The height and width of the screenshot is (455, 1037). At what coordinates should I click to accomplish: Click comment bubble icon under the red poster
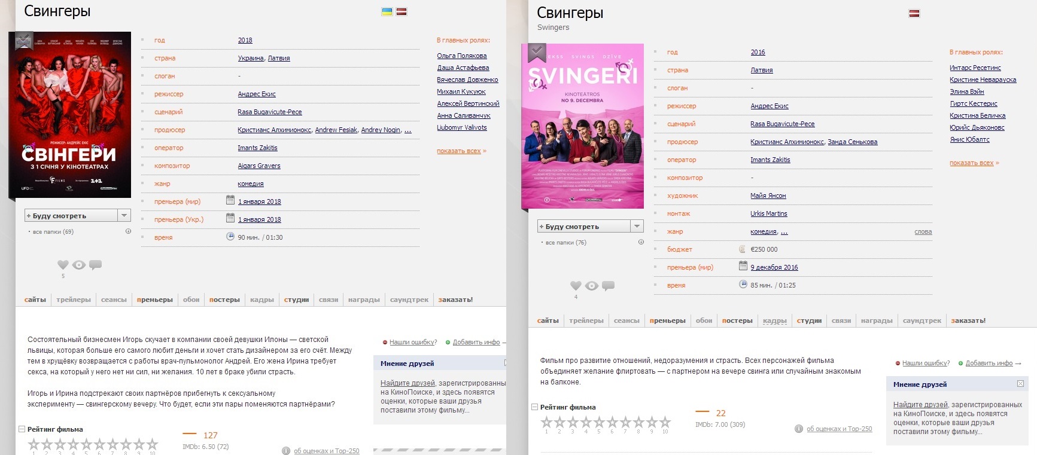point(95,265)
